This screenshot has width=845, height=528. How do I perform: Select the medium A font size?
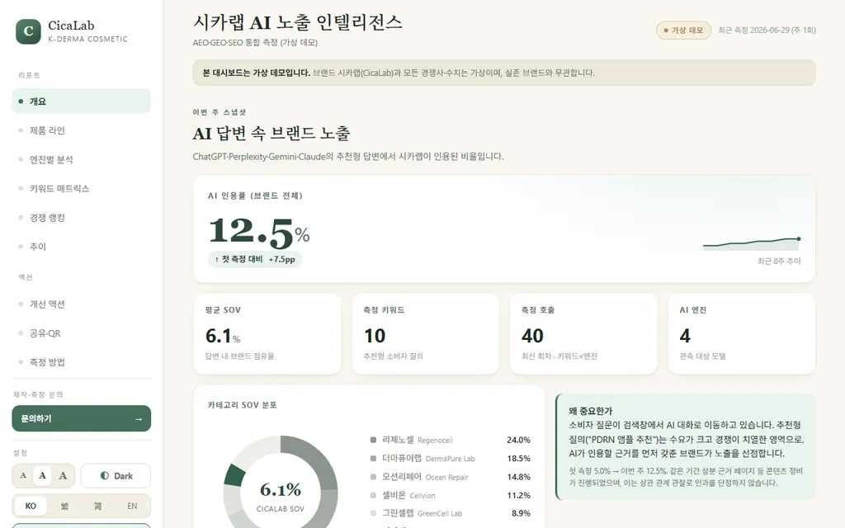click(x=42, y=476)
